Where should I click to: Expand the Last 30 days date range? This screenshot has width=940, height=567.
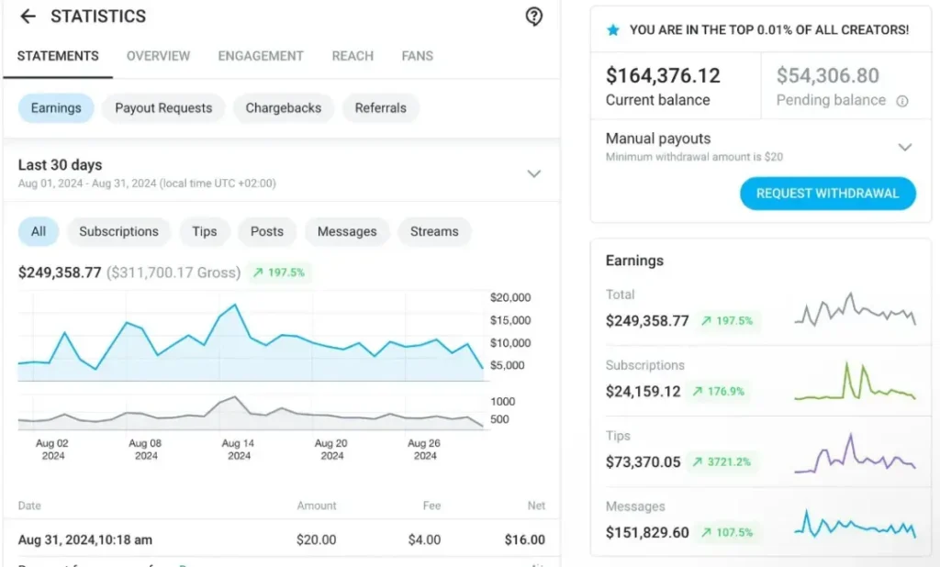coord(533,173)
